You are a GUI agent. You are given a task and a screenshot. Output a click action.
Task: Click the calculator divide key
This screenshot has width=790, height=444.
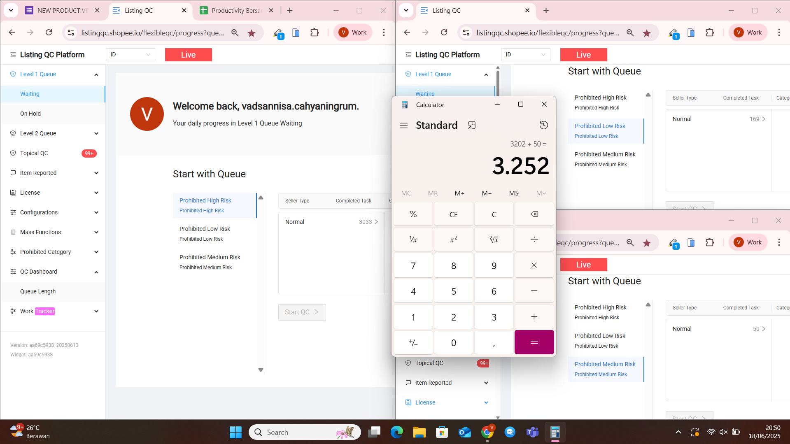[x=534, y=239]
